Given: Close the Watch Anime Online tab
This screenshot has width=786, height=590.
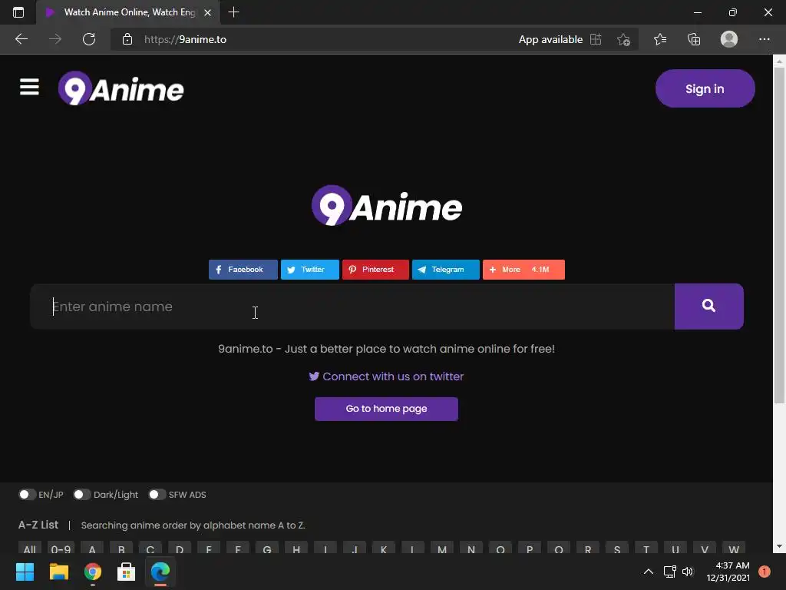Looking at the screenshot, I should (x=207, y=12).
